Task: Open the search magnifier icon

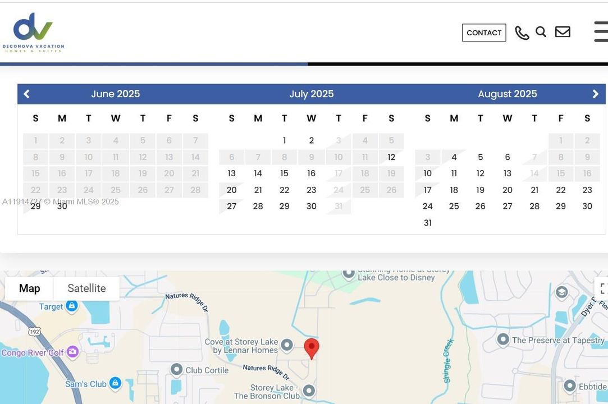Action: tap(541, 32)
